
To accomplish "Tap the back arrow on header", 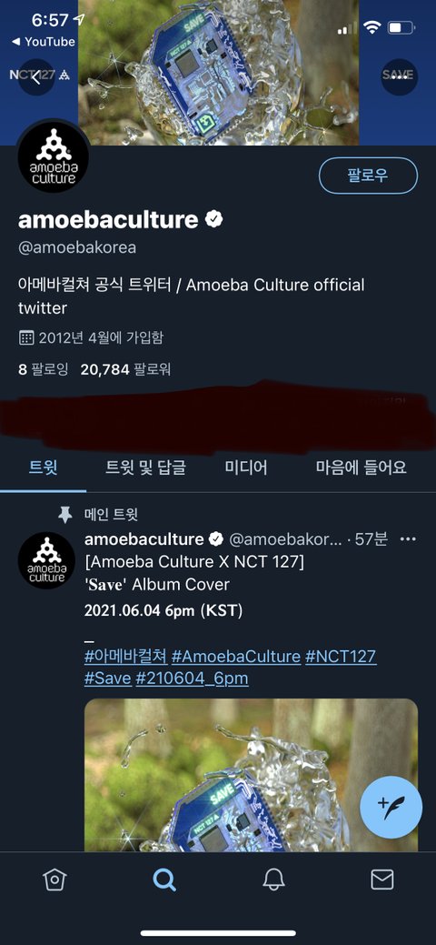I will click(x=36, y=77).
